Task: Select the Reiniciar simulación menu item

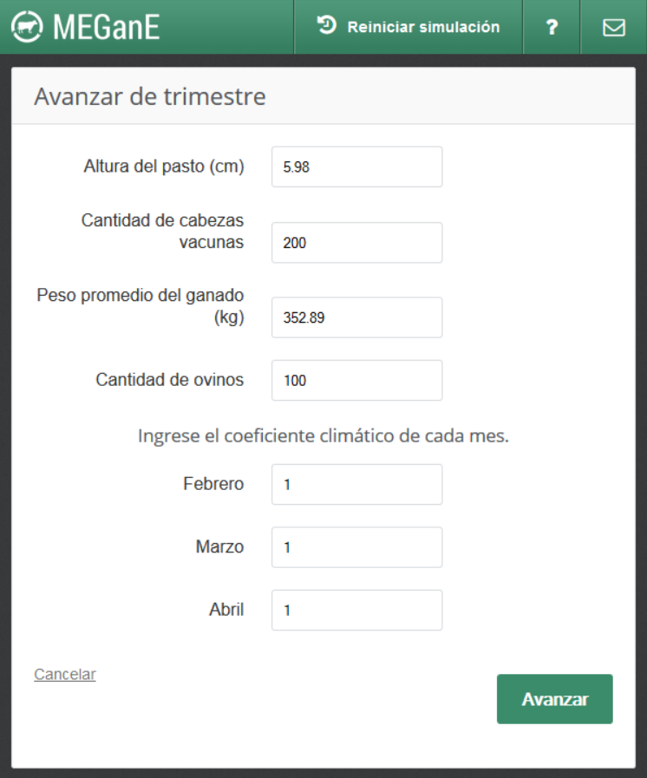Action: click(x=408, y=27)
